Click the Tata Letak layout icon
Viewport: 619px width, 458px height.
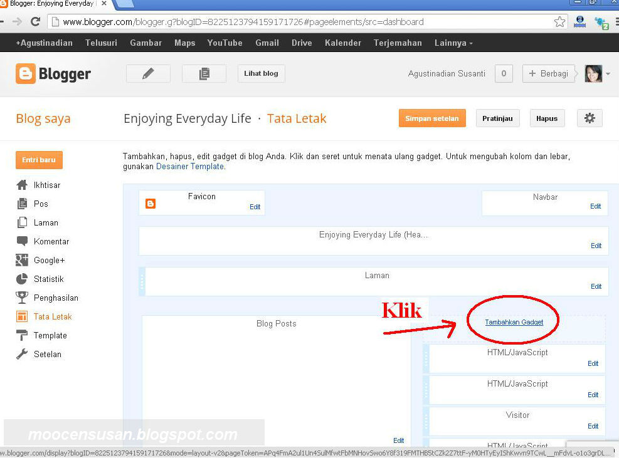pos(22,316)
